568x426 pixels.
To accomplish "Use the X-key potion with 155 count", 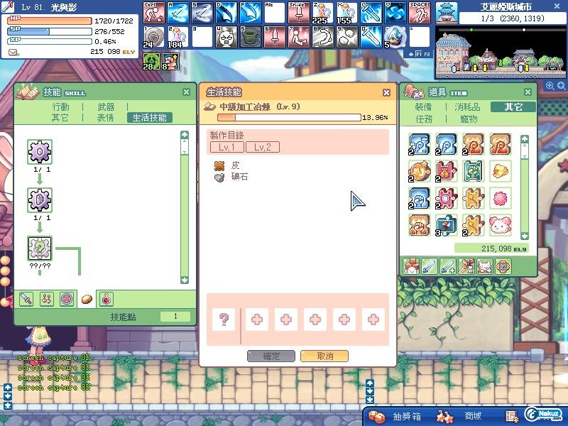I will [x=347, y=13].
